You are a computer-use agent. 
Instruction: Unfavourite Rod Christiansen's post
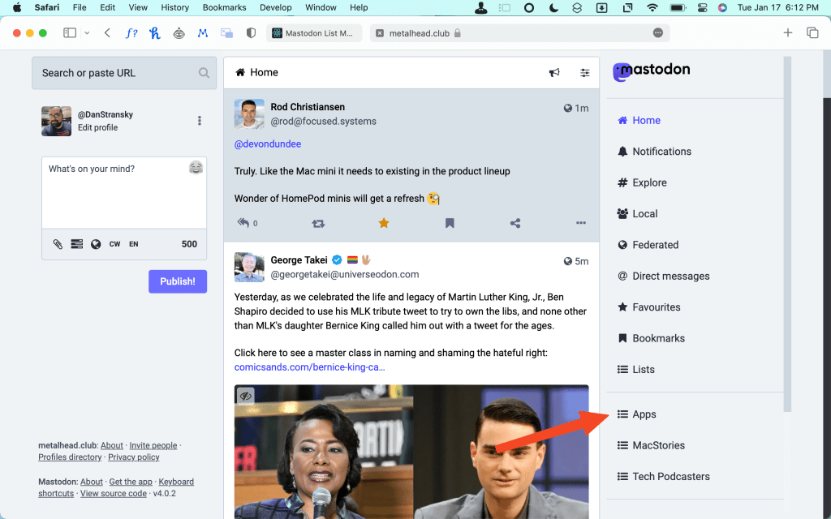coord(384,222)
